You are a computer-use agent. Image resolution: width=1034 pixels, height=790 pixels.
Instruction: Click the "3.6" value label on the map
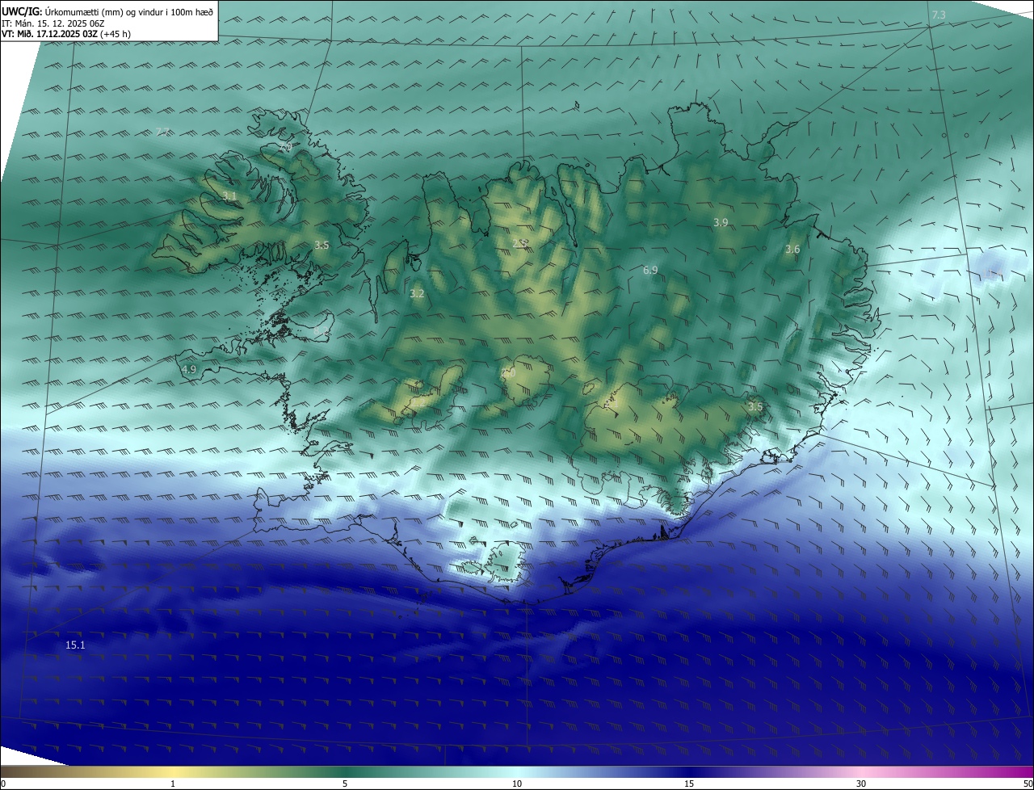click(x=792, y=250)
